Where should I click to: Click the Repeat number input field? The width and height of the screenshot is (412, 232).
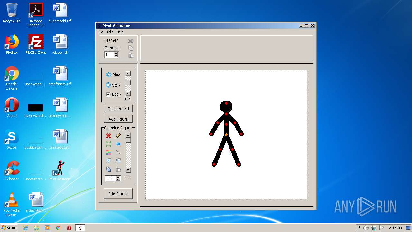pyautogui.click(x=109, y=55)
